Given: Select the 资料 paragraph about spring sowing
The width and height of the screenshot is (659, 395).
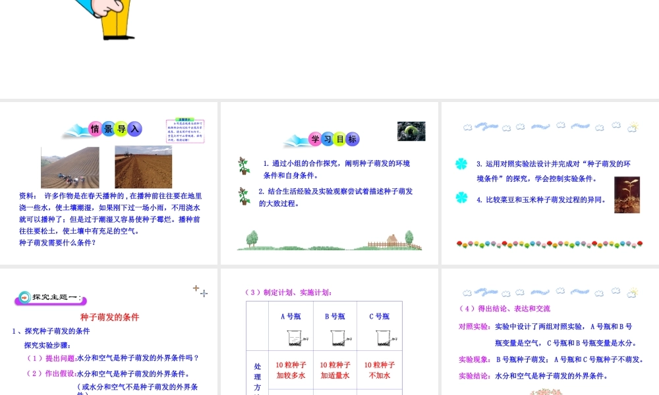Looking at the screenshot, I should tap(111, 213).
